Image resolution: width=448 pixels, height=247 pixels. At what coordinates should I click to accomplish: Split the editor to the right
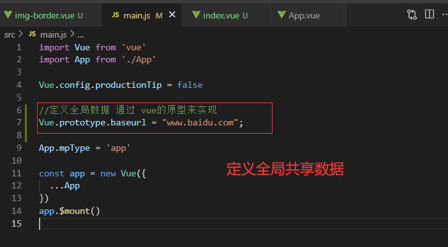pos(429,14)
